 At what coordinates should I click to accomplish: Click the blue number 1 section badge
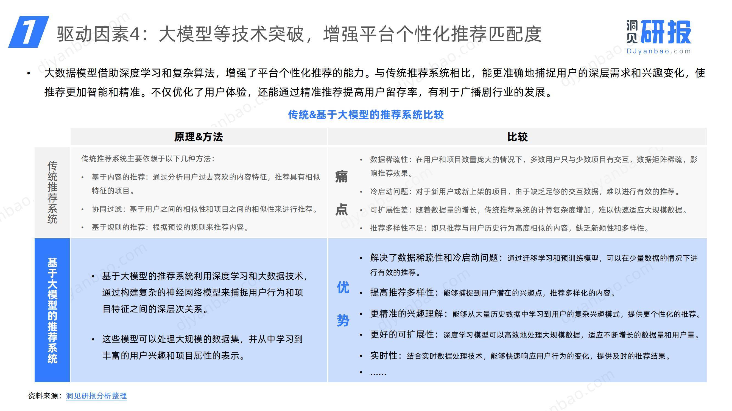(28, 32)
